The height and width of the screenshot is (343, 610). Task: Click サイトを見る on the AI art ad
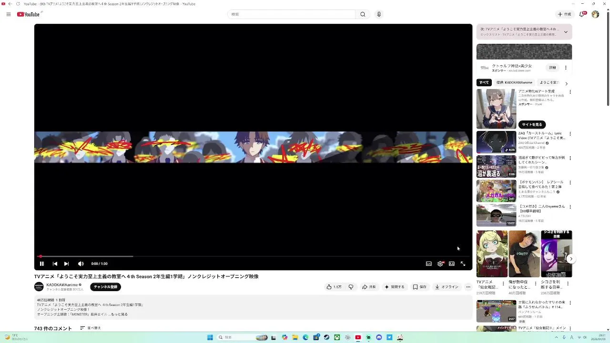pos(532,124)
